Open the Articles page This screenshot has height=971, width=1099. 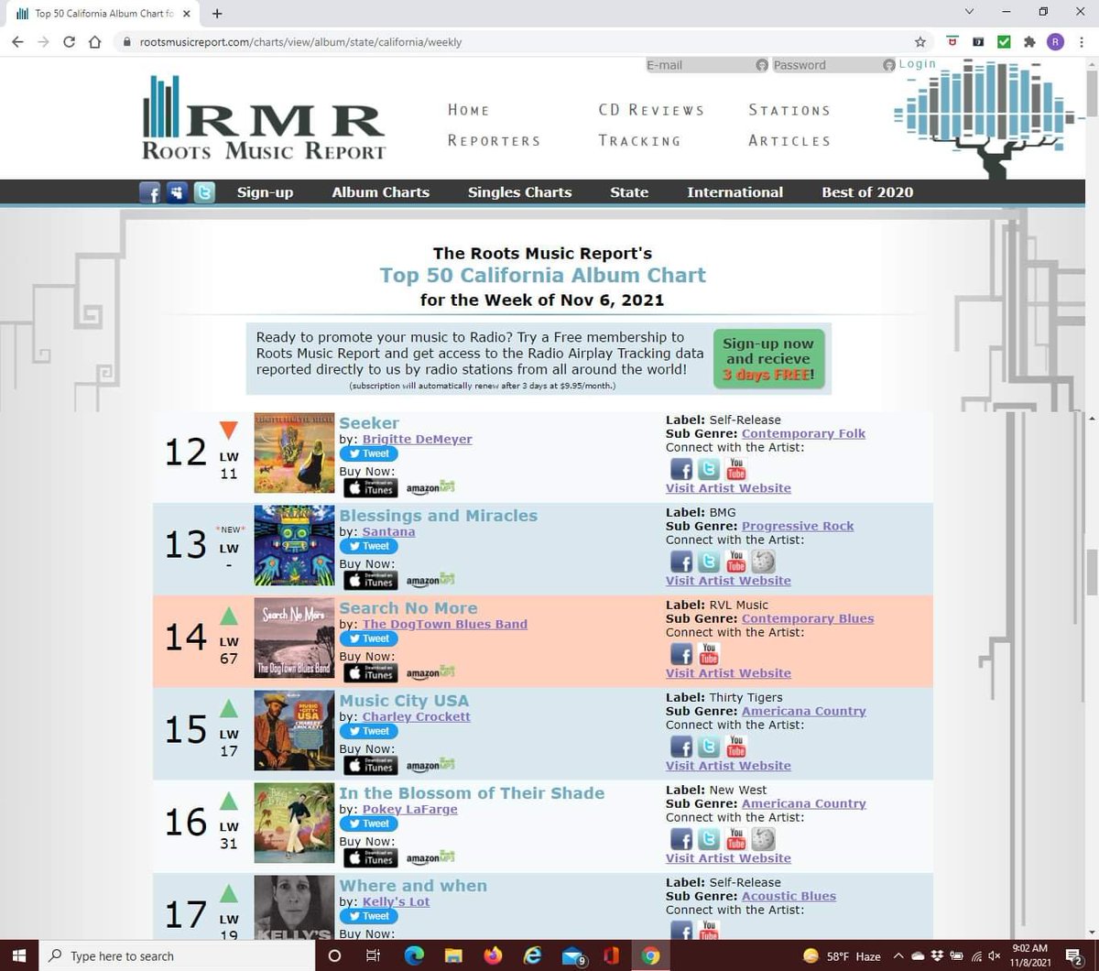[x=789, y=141]
